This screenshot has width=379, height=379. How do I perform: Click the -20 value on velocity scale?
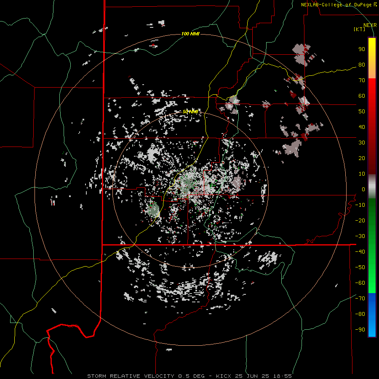click(360, 221)
